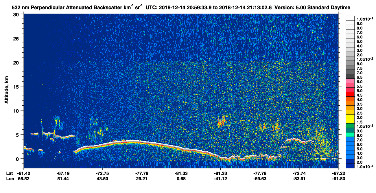Click the 'Lat' row label
The height and width of the screenshot is (193, 376).
10,173
